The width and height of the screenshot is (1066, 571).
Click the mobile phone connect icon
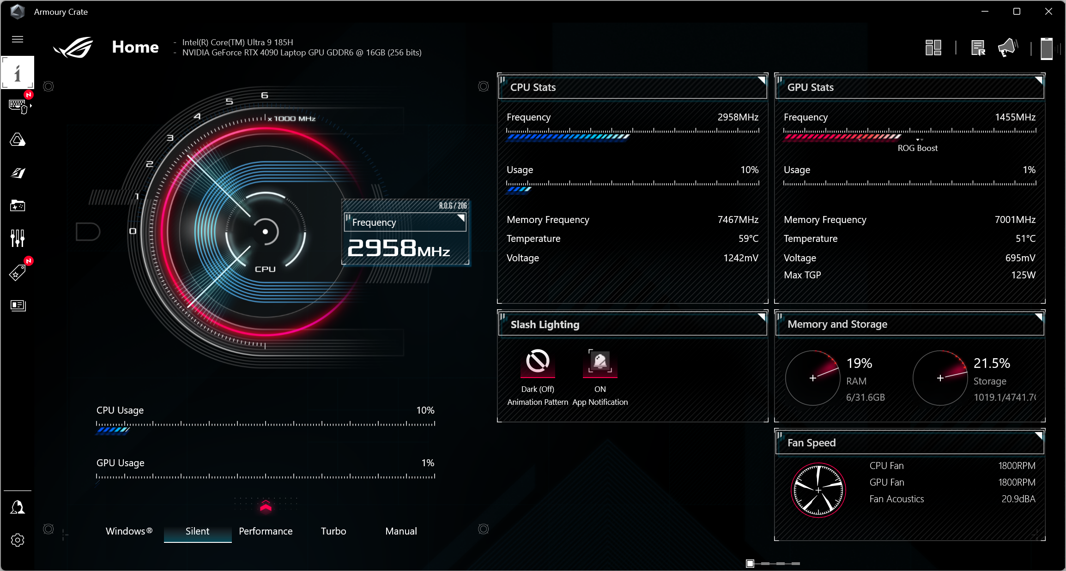1047,48
